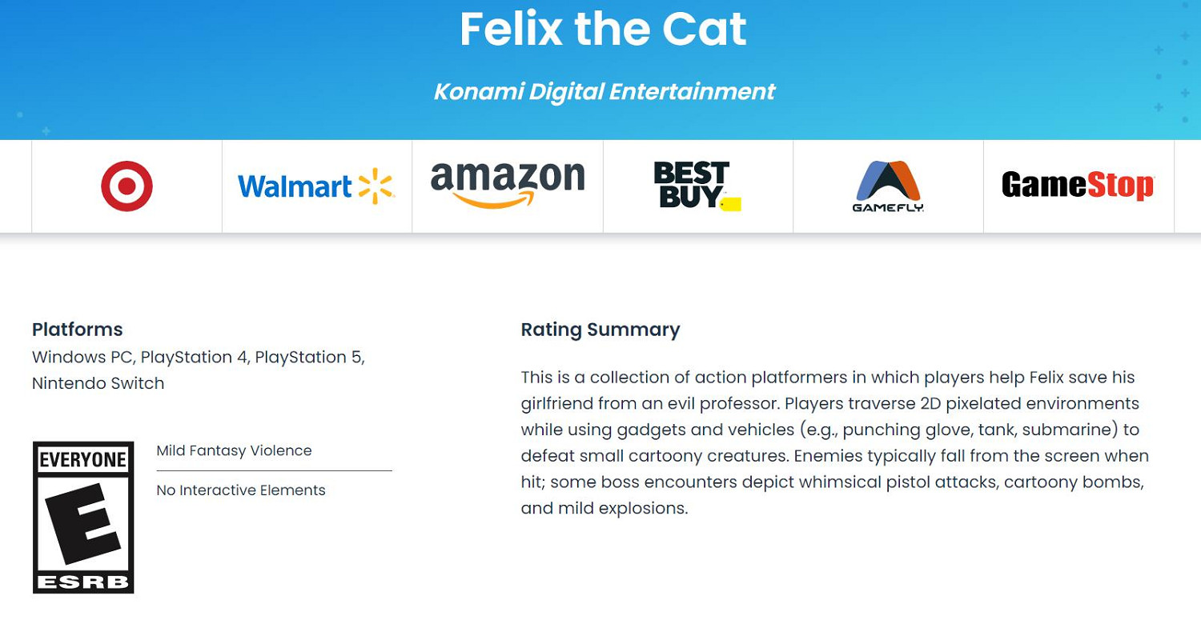Click the ESRB Everyone rating badge
Viewport: 1201px width, 620px height.
(x=83, y=518)
